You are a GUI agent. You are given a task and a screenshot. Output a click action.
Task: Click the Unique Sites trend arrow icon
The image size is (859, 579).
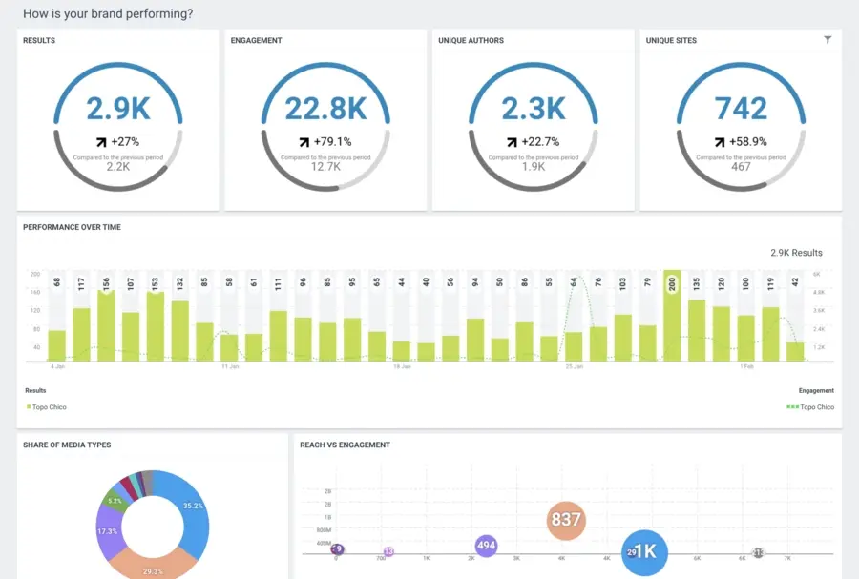click(x=719, y=142)
